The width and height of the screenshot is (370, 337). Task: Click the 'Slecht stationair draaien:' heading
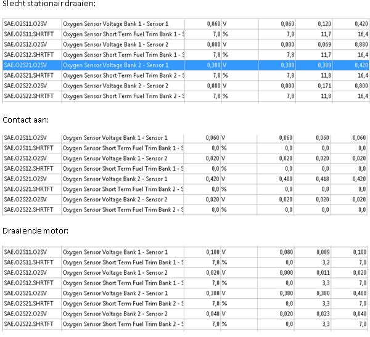point(49,4)
